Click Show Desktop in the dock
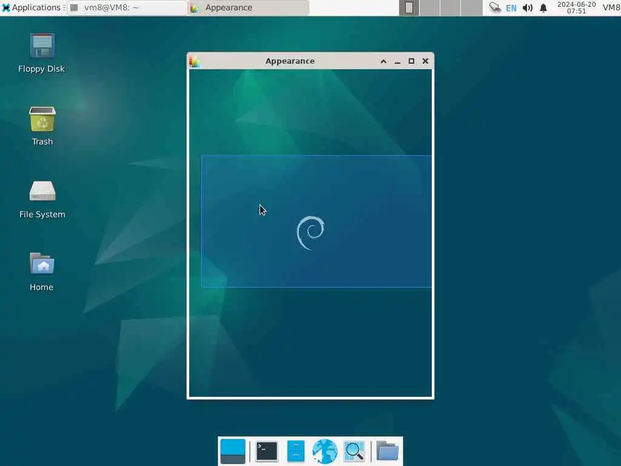The height and width of the screenshot is (466, 621). (233, 451)
